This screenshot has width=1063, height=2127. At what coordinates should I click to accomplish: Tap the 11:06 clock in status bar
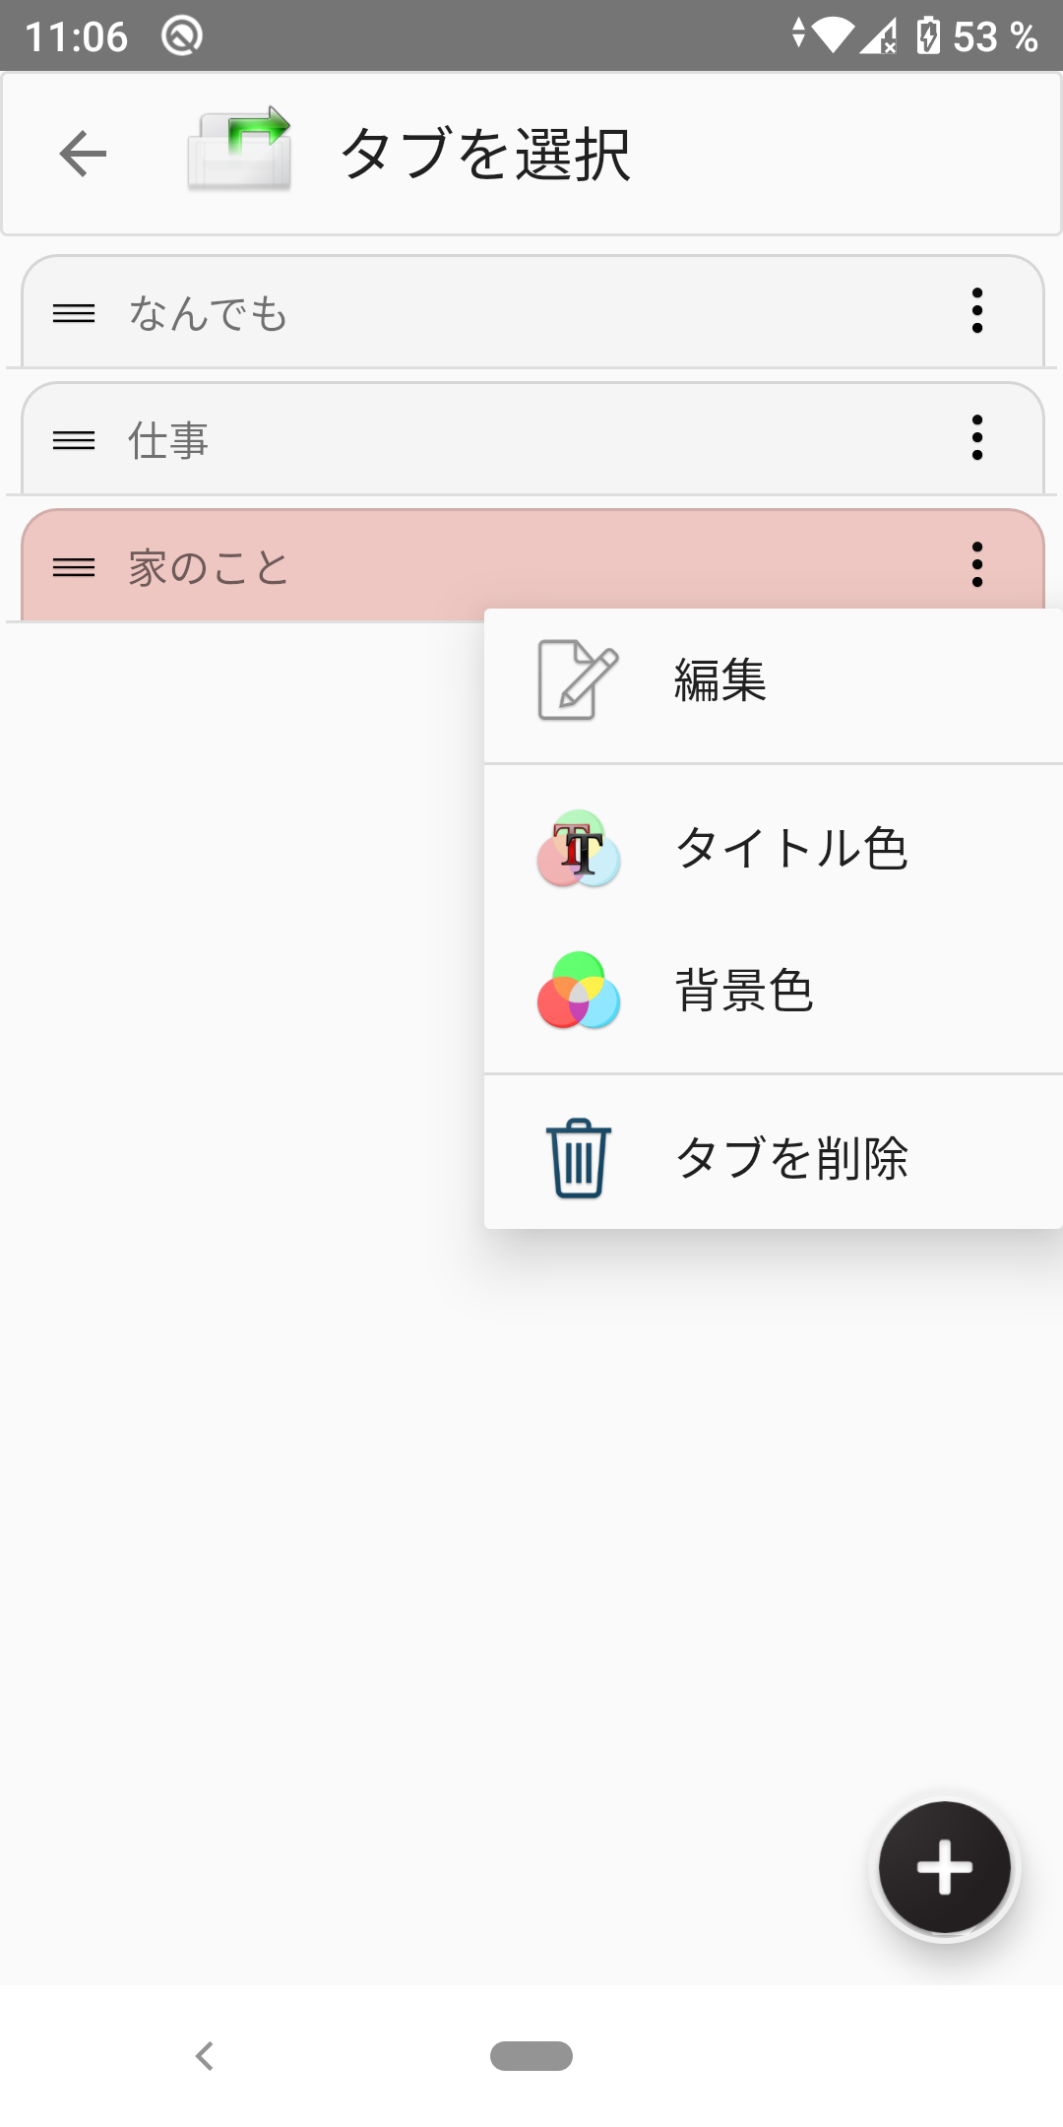[76, 37]
